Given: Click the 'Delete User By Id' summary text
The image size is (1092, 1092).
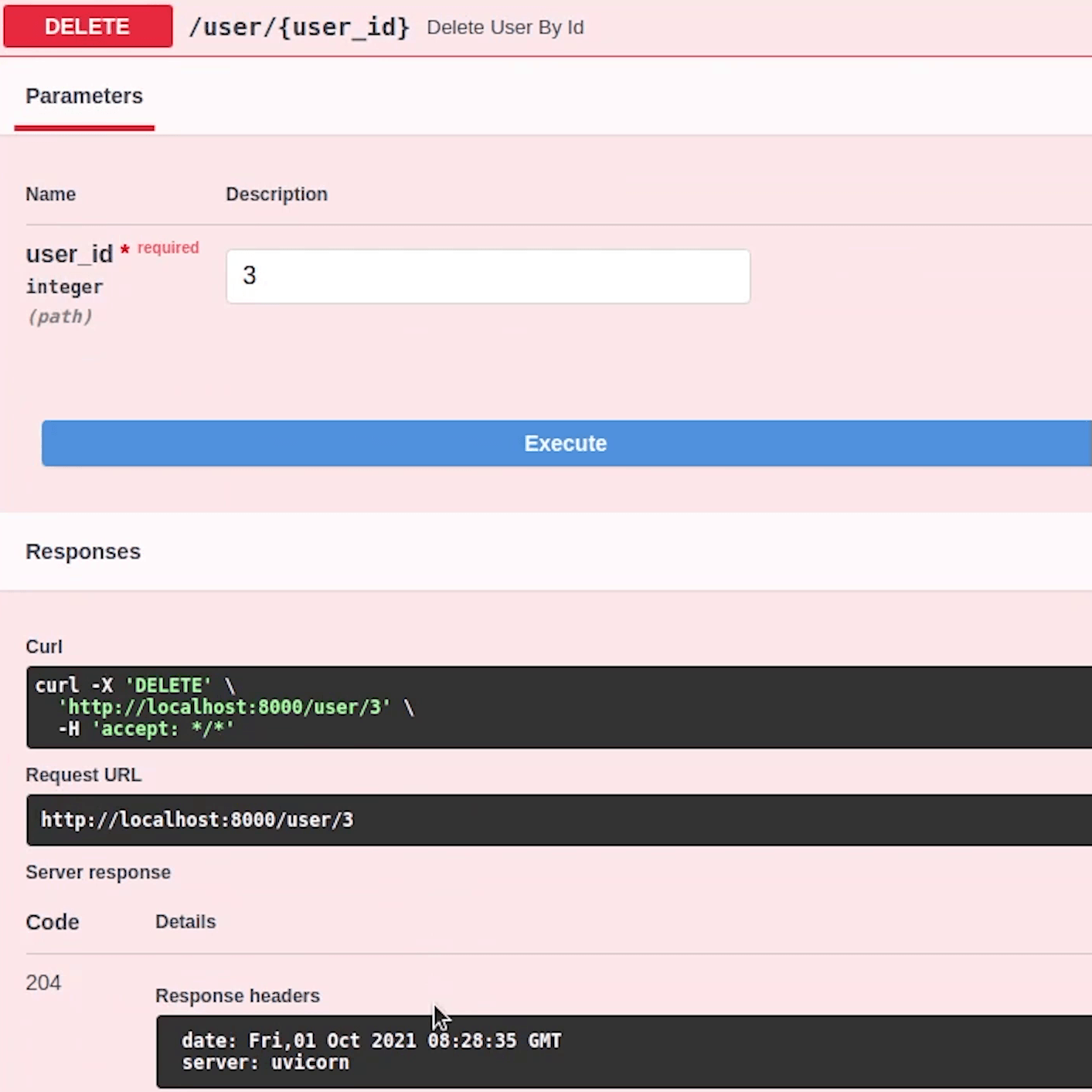Looking at the screenshot, I should (505, 28).
